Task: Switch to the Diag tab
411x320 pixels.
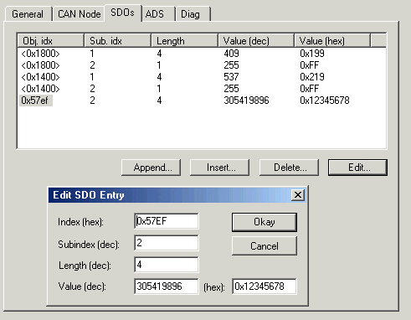Action: 193,14
